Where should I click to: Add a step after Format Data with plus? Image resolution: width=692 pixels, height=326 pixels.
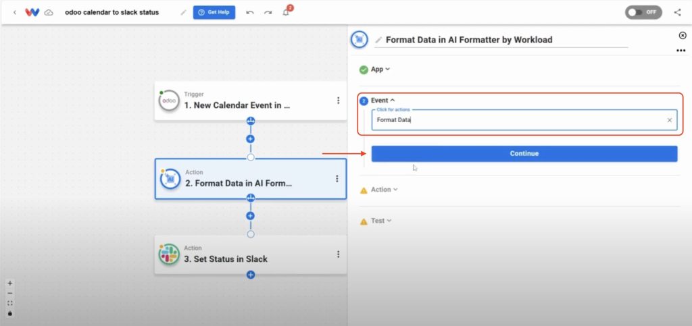(x=251, y=216)
